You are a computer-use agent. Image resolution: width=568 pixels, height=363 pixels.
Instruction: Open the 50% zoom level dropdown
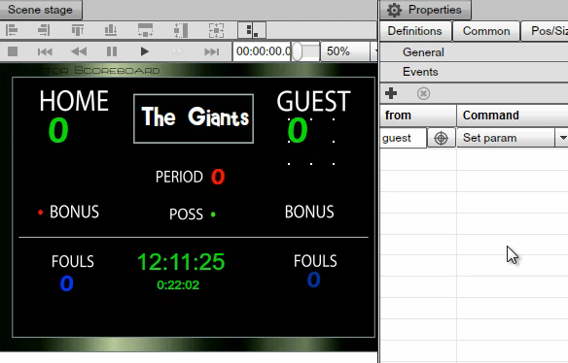point(374,51)
